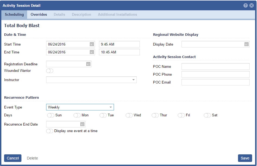Open the Event Type Weekly dropdown

point(110,107)
